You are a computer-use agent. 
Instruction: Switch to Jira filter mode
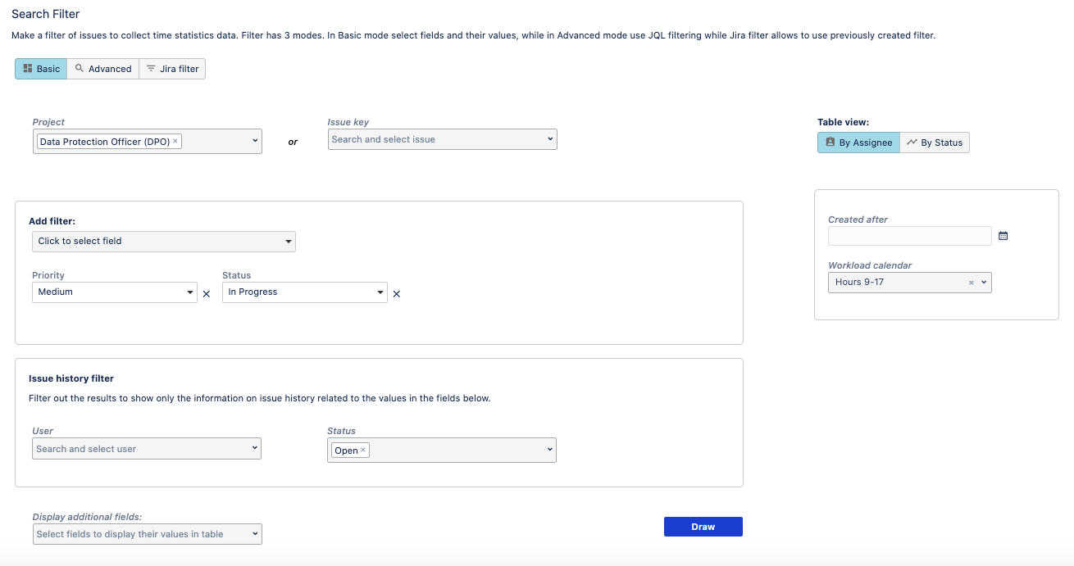click(x=172, y=69)
